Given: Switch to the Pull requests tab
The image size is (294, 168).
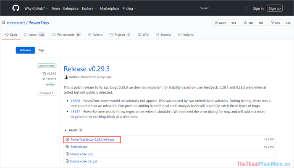Looking at the screenshot, I should coord(66,34).
